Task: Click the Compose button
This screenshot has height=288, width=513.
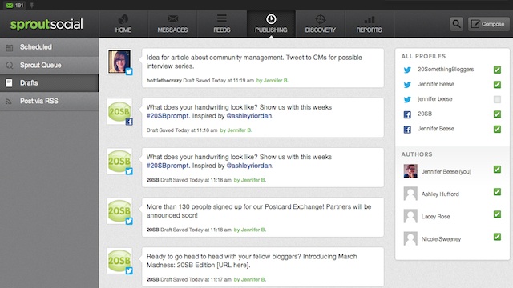Action: pyautogui.click(x=488, y=24)
